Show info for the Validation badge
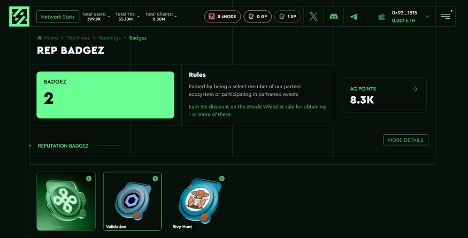 (x=155, y=179)
